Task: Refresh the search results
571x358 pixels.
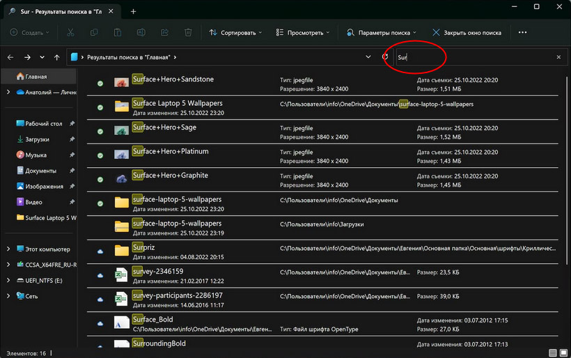Action: (x=385, y=57)
